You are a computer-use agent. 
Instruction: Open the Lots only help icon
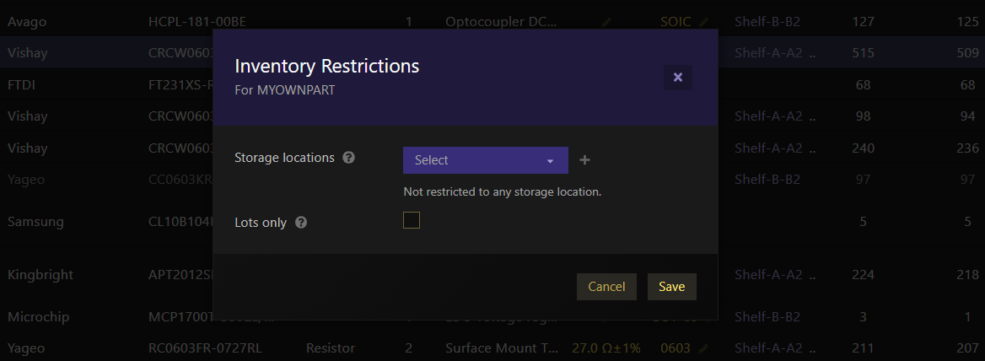pyautogui.click(x=301, y=222)
